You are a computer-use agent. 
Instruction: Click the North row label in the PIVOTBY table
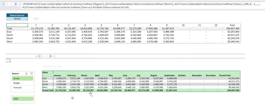click(x=10, y=35)
